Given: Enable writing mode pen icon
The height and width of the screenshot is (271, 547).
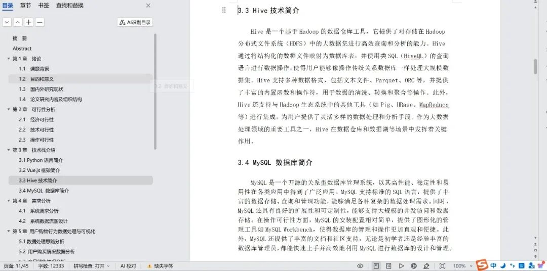Looking at the screenshot, I should click(x=426, y=266).
